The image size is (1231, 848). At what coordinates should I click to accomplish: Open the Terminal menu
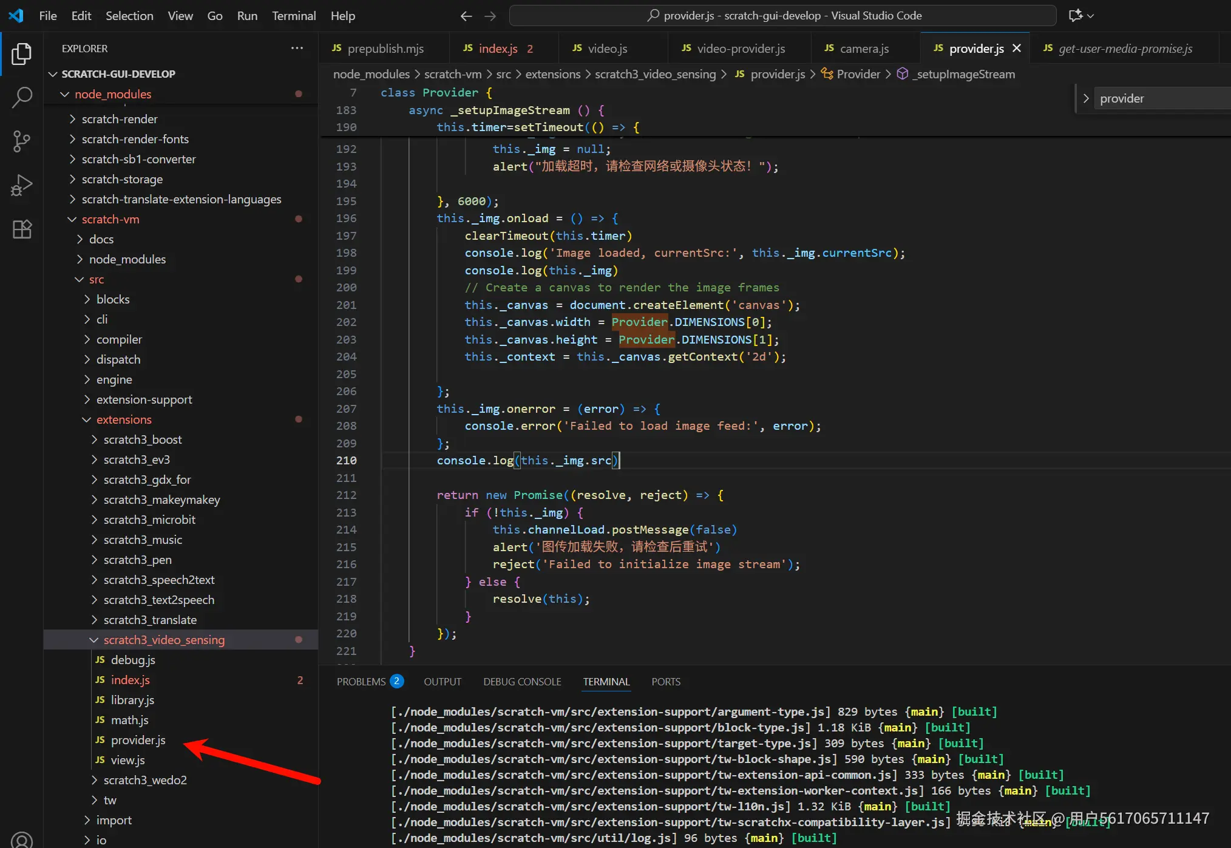tap(294, 16)
